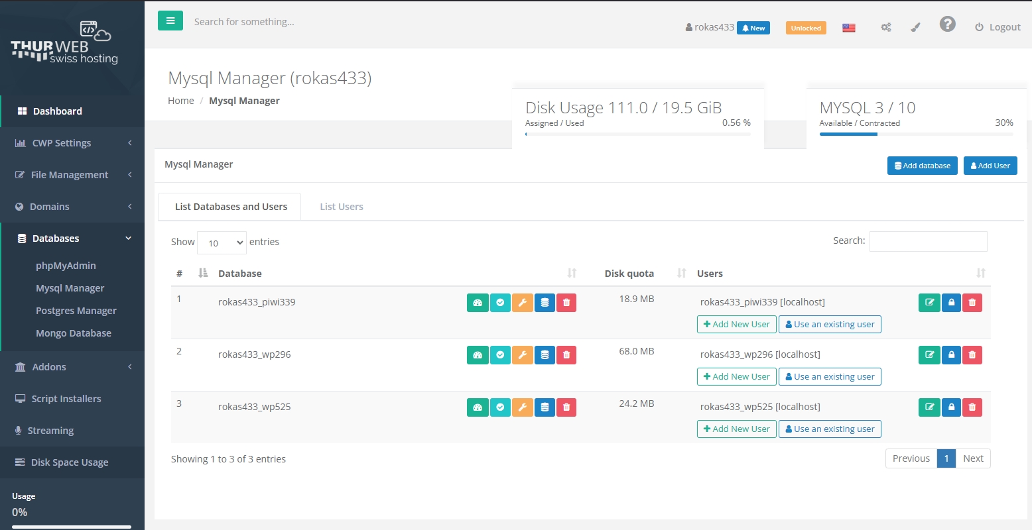The width and height of the screenshot is (1032, 530).
Task: Click the blue database icon for rokas433_wp525
Action: tap(545, 407)
